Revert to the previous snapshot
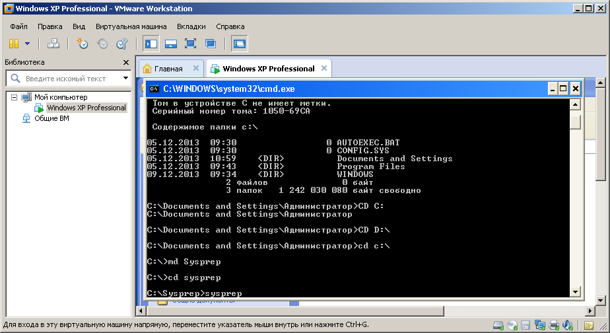 102,44
